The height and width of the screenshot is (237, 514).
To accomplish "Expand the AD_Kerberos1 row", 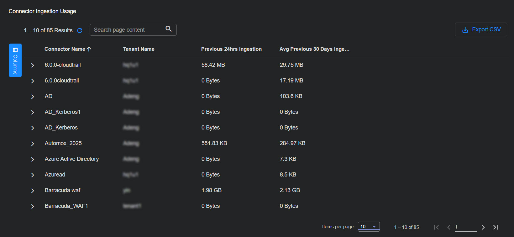I will (33, 112).
